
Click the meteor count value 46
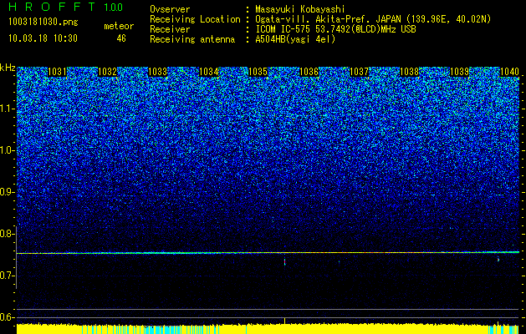point(121,38)
